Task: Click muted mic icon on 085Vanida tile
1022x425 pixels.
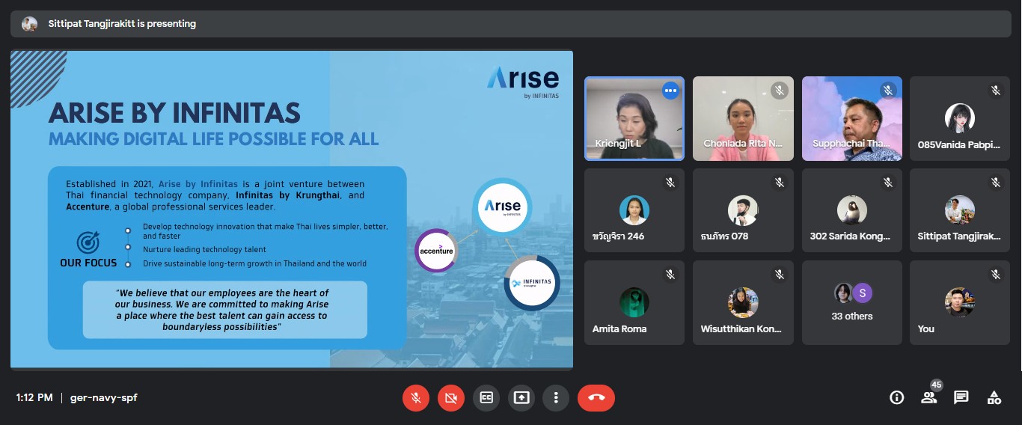Action: click(996, 91)
